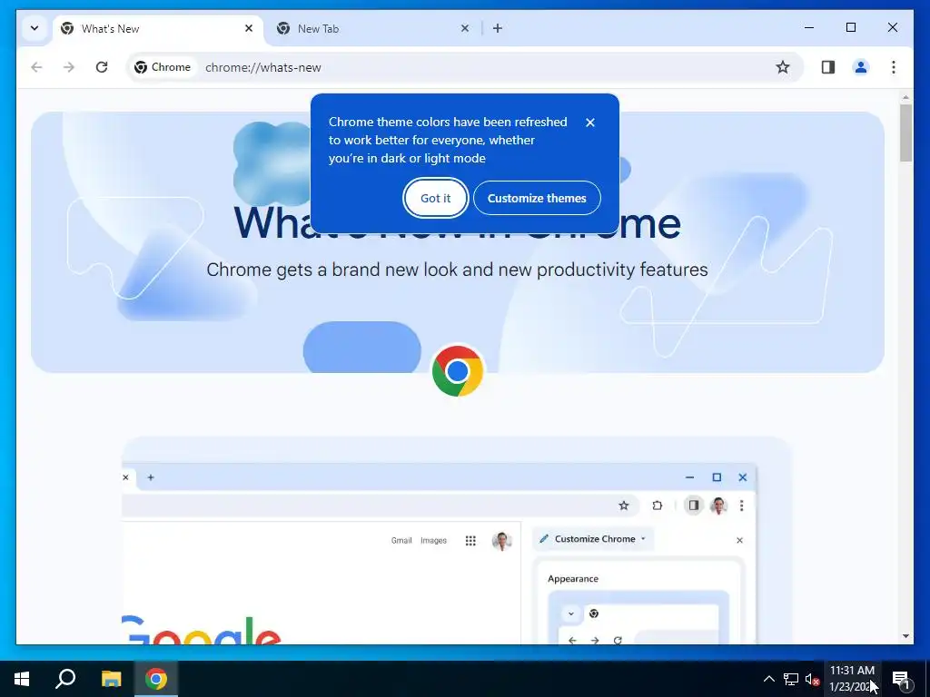Click the Chrome site info chip

163,67
